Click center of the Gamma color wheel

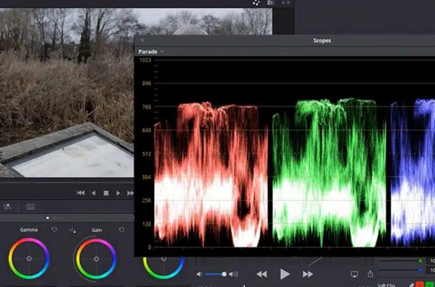point(29,258)
